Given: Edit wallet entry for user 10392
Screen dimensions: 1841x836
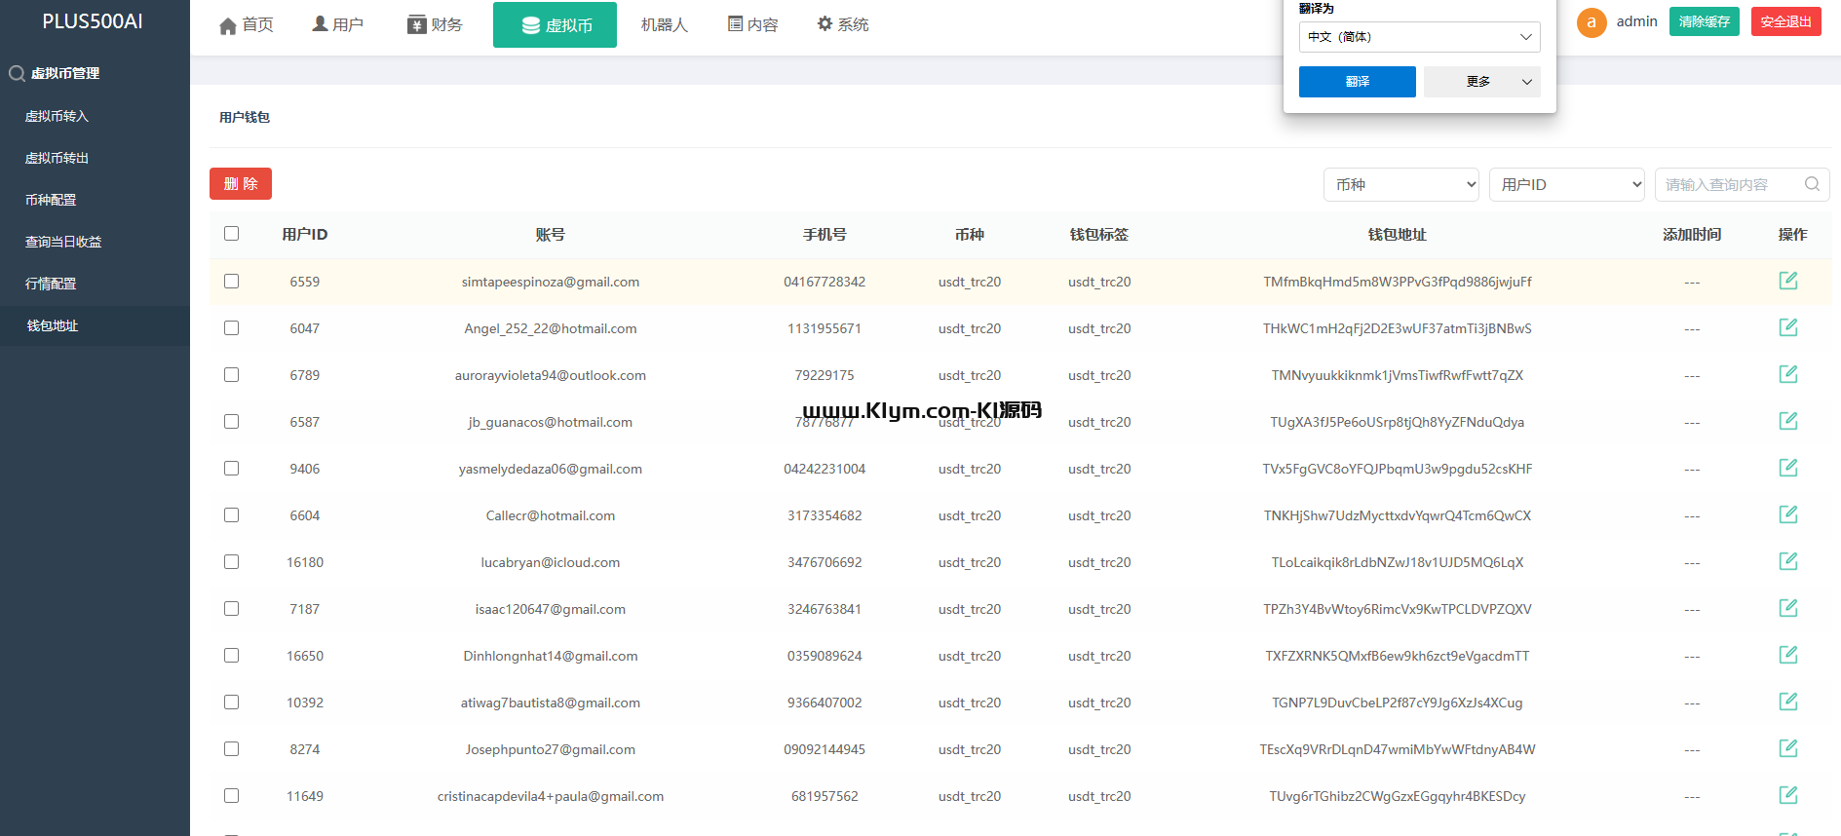Looking at the screenshot, I should [x=1787, y=702].
